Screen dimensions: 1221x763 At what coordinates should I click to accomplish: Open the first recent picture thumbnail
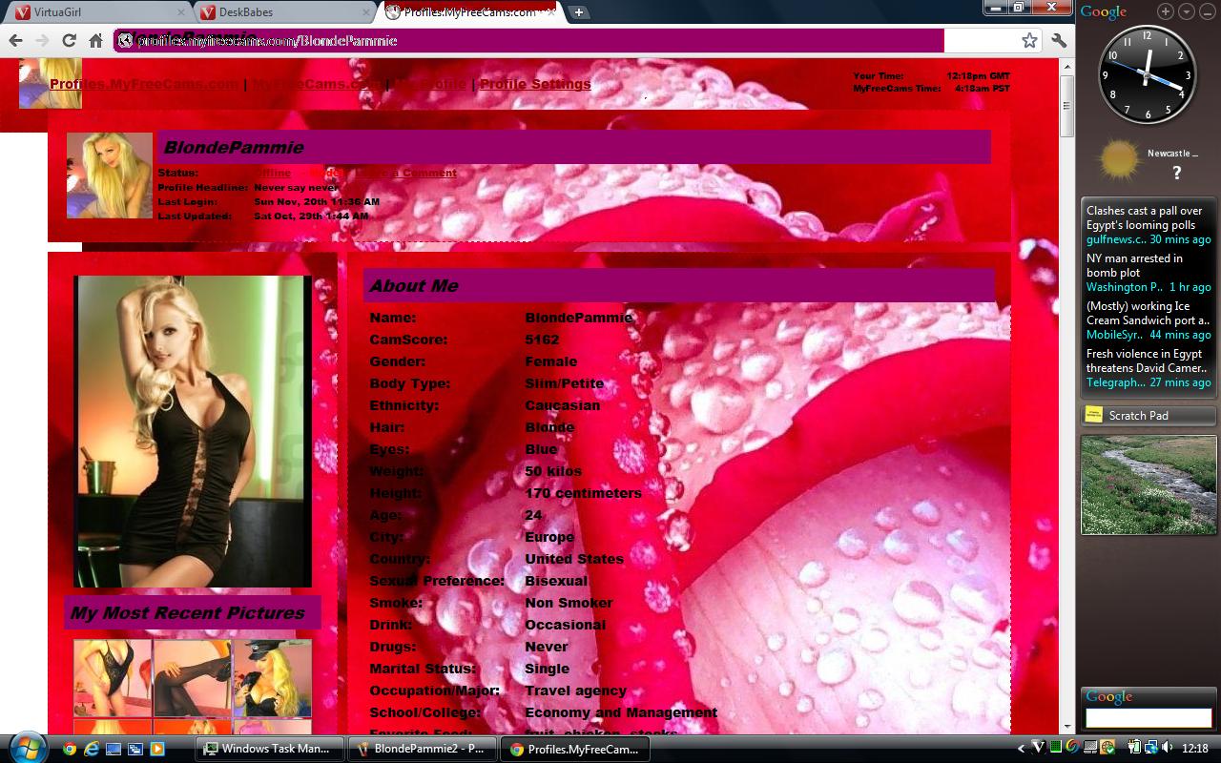[113, 677]
